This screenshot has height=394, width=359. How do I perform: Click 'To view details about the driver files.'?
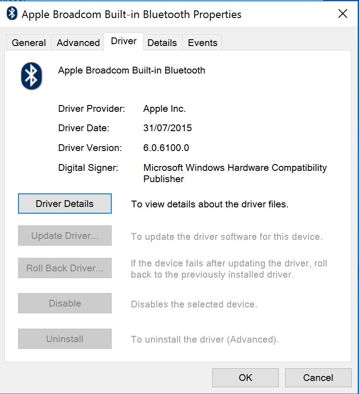click(209, 204)
